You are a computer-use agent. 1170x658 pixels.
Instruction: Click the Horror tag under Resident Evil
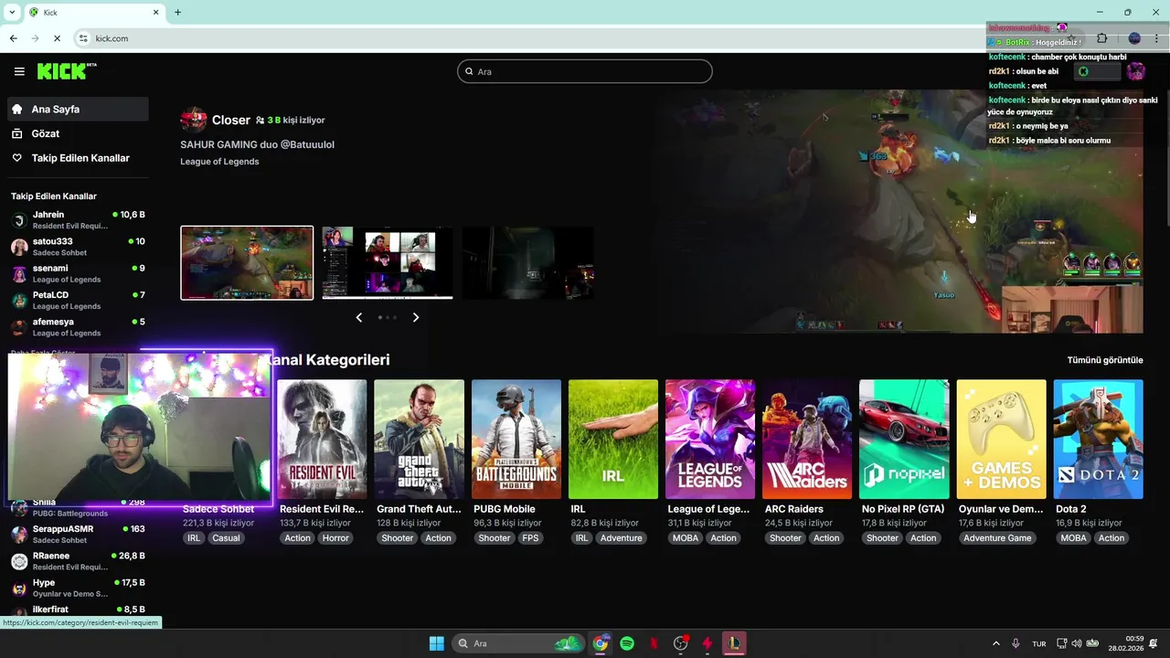(x=335, y=538)
